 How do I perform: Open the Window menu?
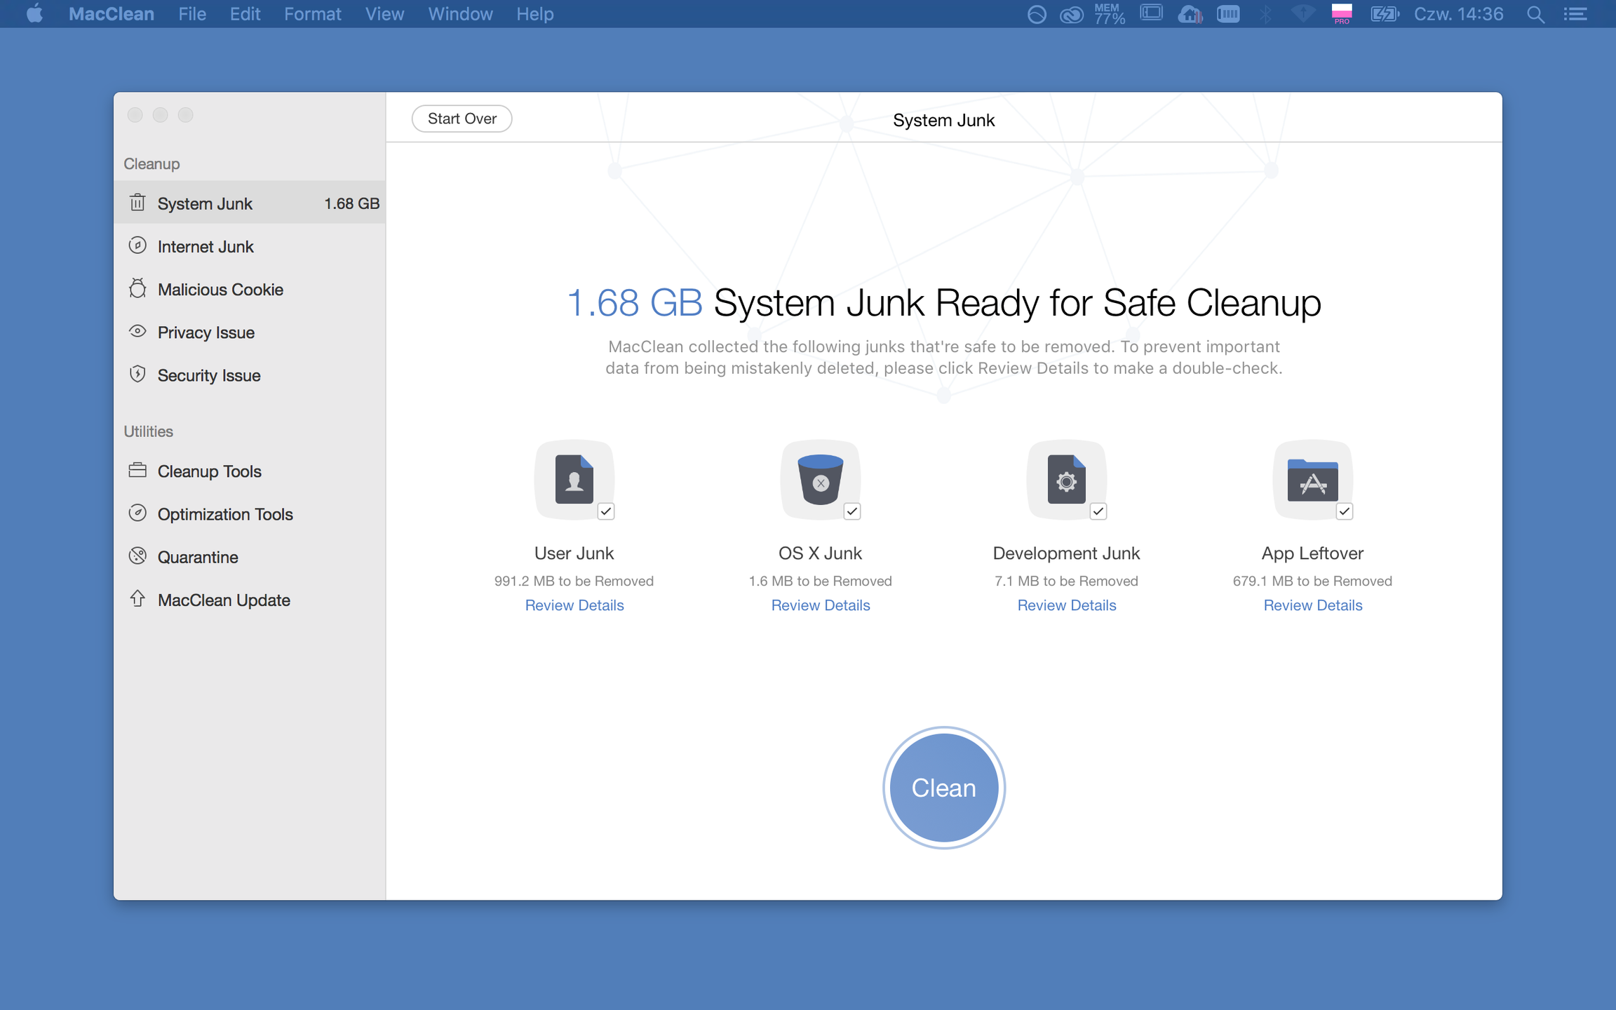pos(460,14)
